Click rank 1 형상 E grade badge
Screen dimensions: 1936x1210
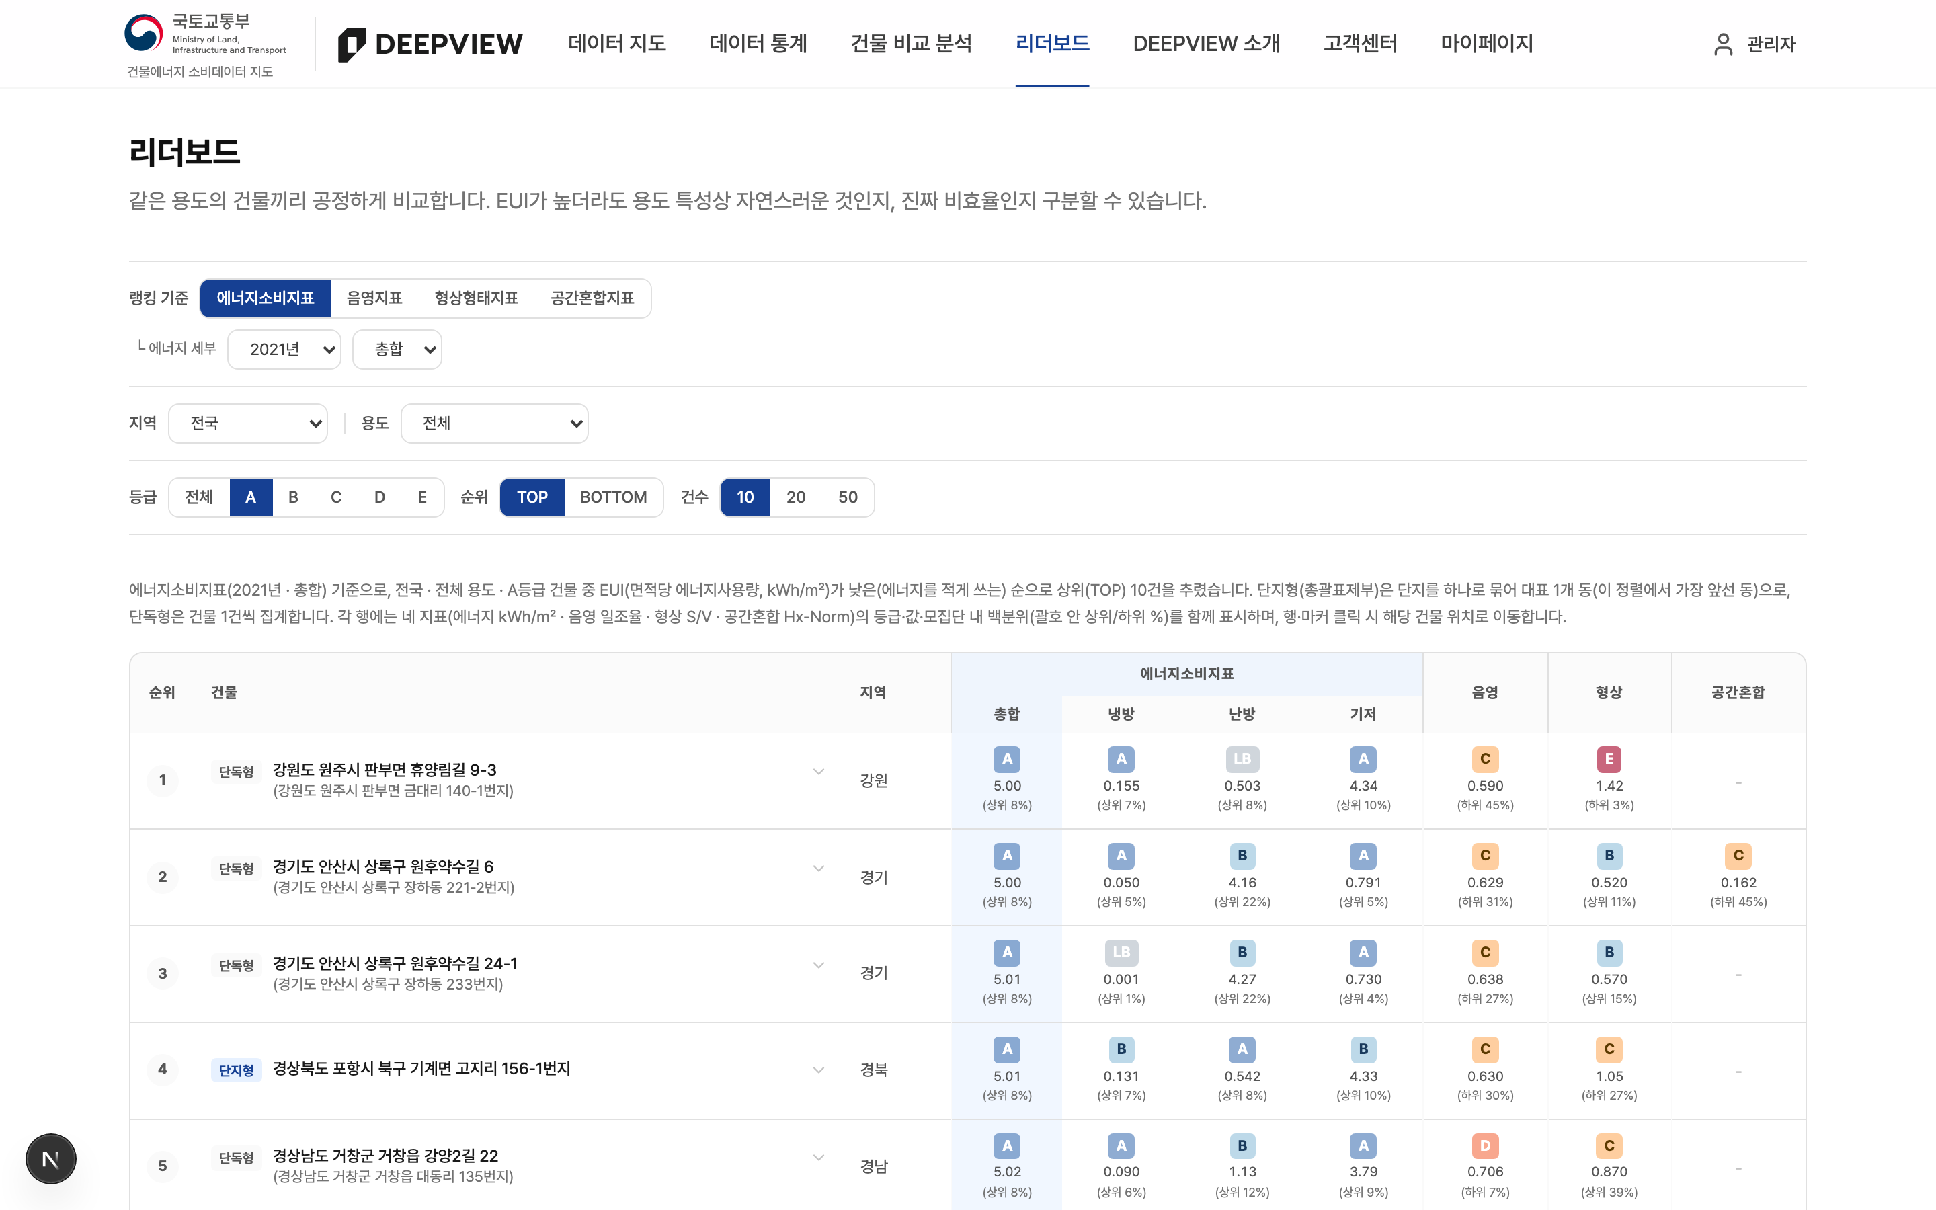point(1609,759)
